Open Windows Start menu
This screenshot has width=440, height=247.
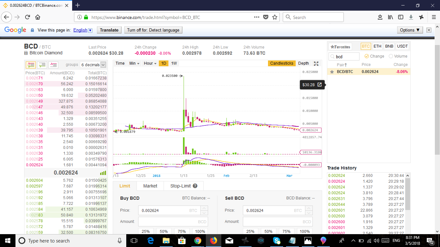point(7,241)
